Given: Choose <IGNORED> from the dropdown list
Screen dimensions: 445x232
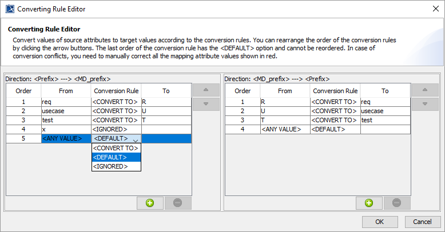Looking at the screenshot, I should pyautogui.click(x=116, y=166).
